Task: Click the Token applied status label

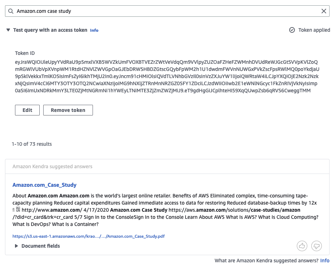Action: [x=314, y=30]
